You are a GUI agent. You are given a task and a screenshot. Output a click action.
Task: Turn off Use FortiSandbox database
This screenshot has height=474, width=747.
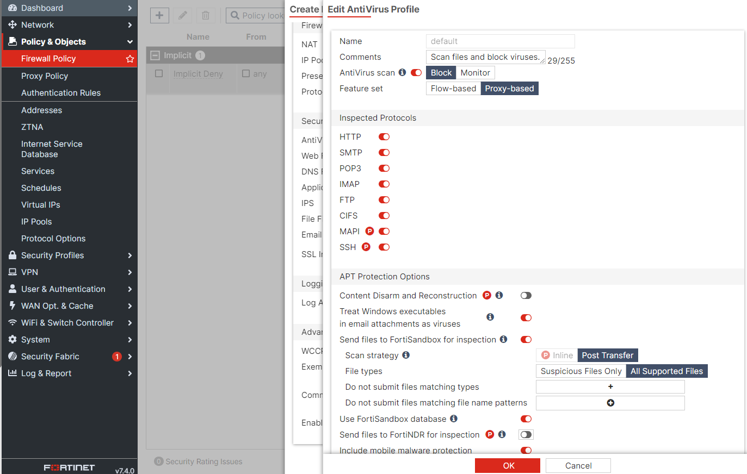pos(526,419)
